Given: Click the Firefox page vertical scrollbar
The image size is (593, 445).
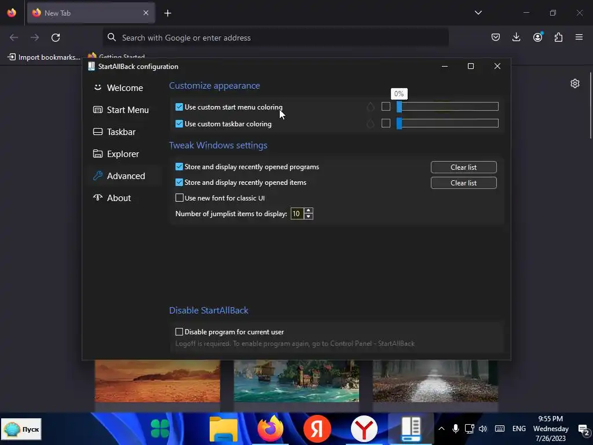Looking at the screenshot, I should tap(591, 106).
